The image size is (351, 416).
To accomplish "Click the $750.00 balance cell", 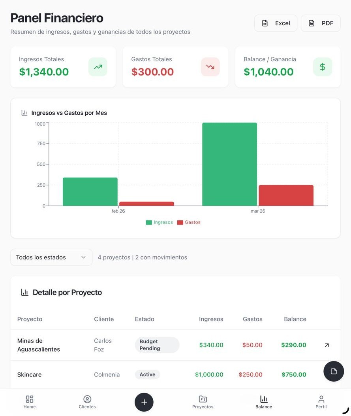I will pos(294,374).
